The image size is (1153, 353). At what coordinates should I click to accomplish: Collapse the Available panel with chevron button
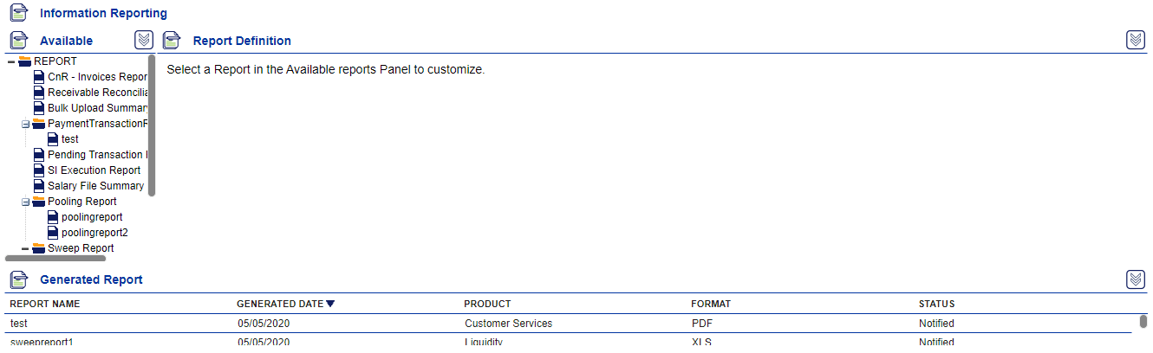coord(144,40)
